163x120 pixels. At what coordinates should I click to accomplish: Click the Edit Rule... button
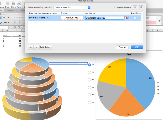tap(46, 47)
